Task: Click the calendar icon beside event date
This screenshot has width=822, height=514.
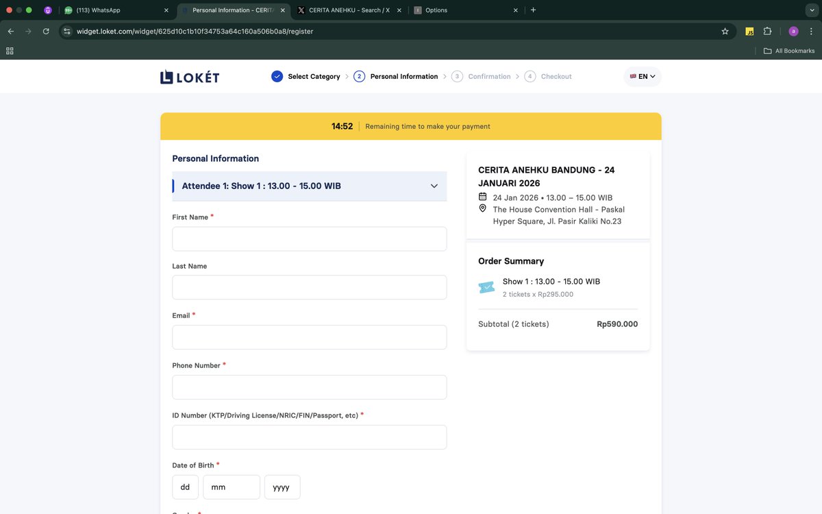Action: pos(482,197)
